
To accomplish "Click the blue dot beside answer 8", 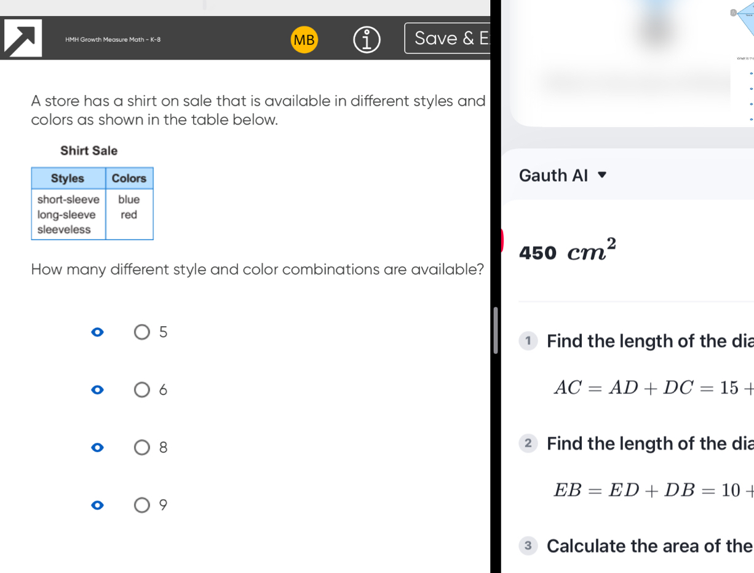I will point(97,448).
